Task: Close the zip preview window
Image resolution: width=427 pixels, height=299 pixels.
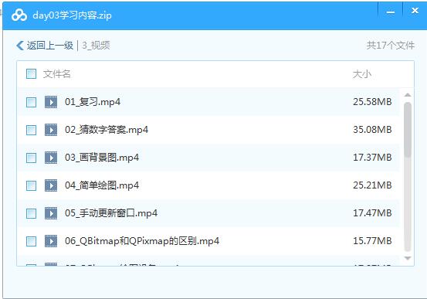Action: pos(415,11)
